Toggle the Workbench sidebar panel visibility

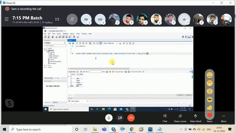pos(187,37)
